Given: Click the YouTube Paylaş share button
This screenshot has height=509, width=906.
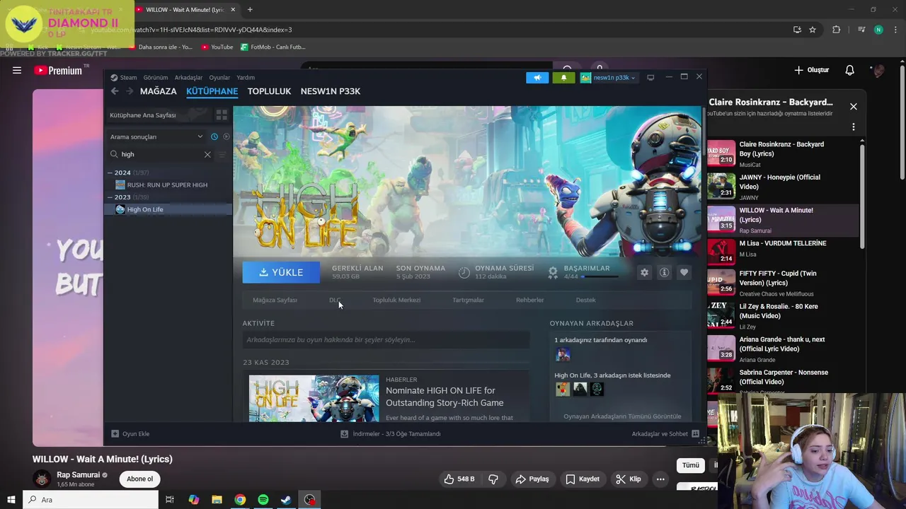Looking at the screenshot, I should tap(532, 479).
